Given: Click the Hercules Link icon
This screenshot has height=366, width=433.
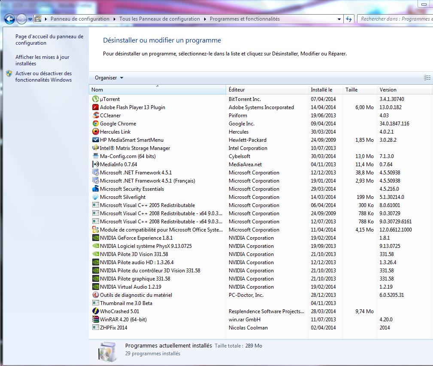Looking at the screenshot, I should pos(96,131).
